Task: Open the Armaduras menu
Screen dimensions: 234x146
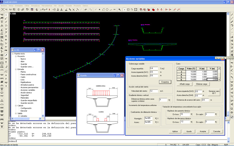Action: point(35,6)
